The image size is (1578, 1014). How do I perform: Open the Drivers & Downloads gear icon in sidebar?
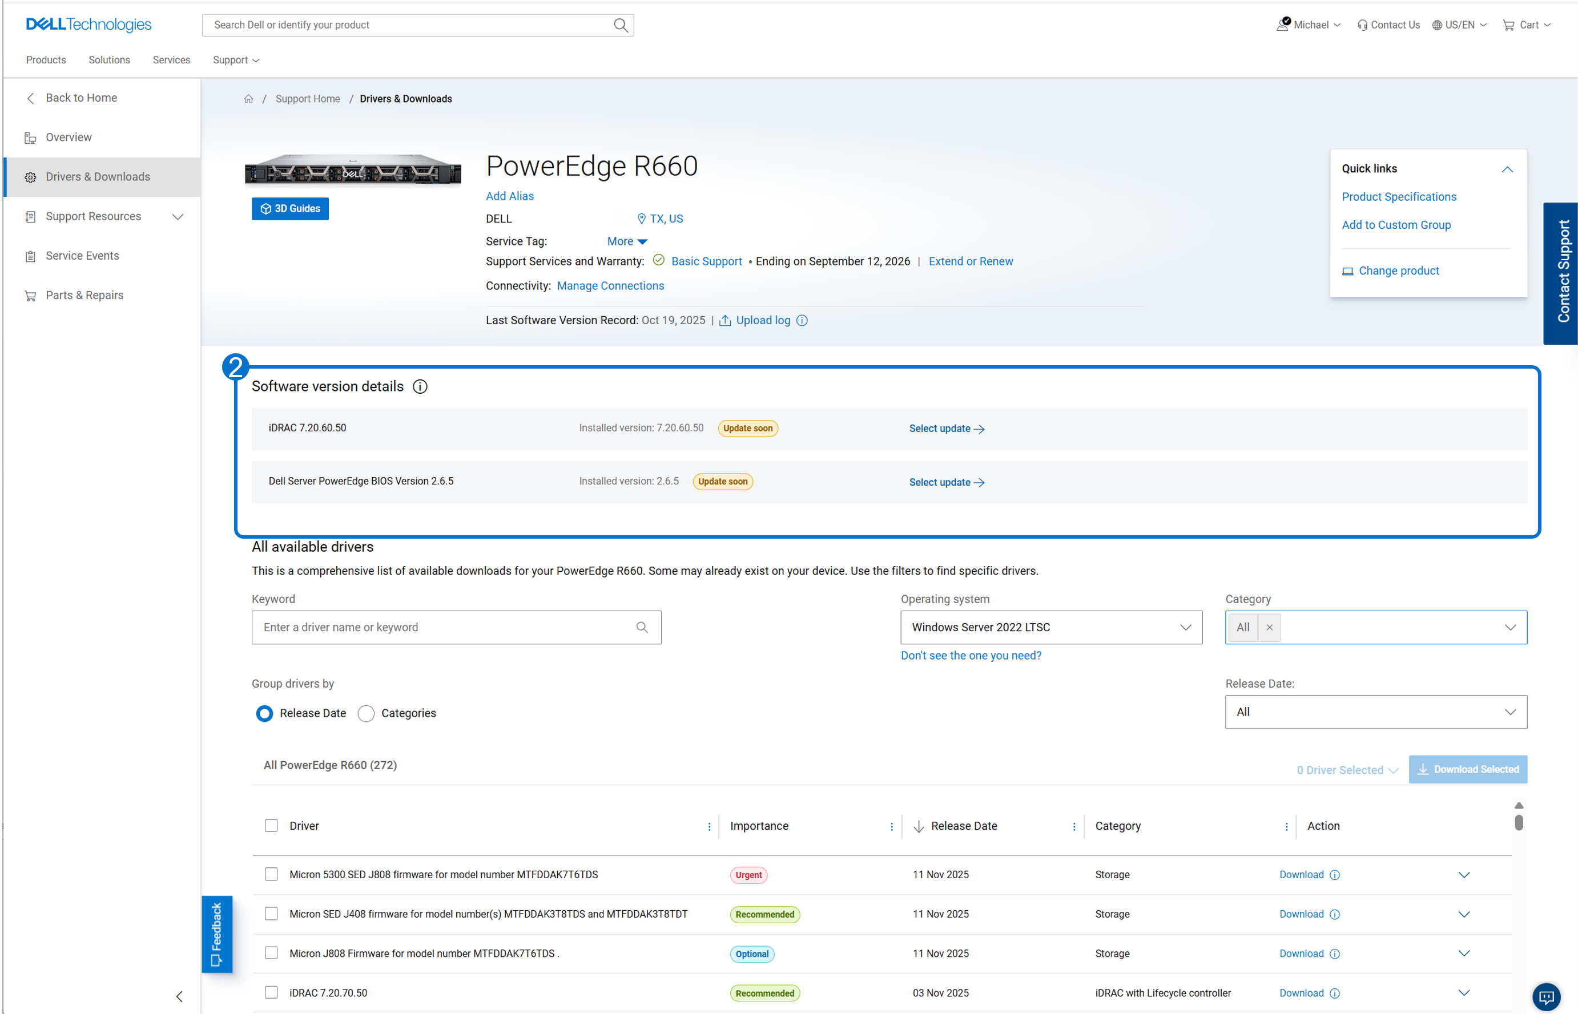tap(30, 176)
